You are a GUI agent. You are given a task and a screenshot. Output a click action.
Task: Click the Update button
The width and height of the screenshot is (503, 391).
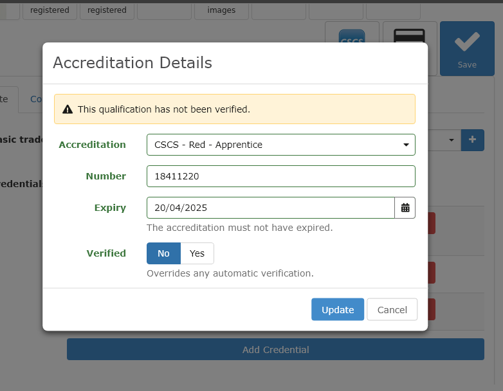[x=338, y=309]
